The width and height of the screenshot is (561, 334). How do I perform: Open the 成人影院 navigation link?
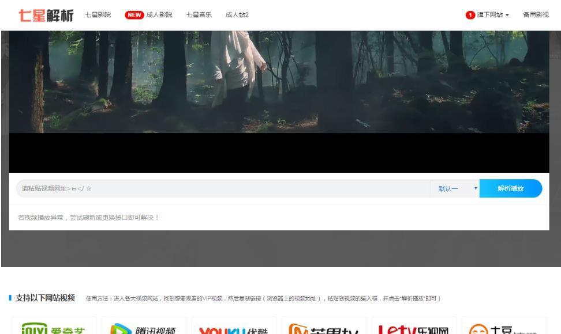[x=160, y=15]
